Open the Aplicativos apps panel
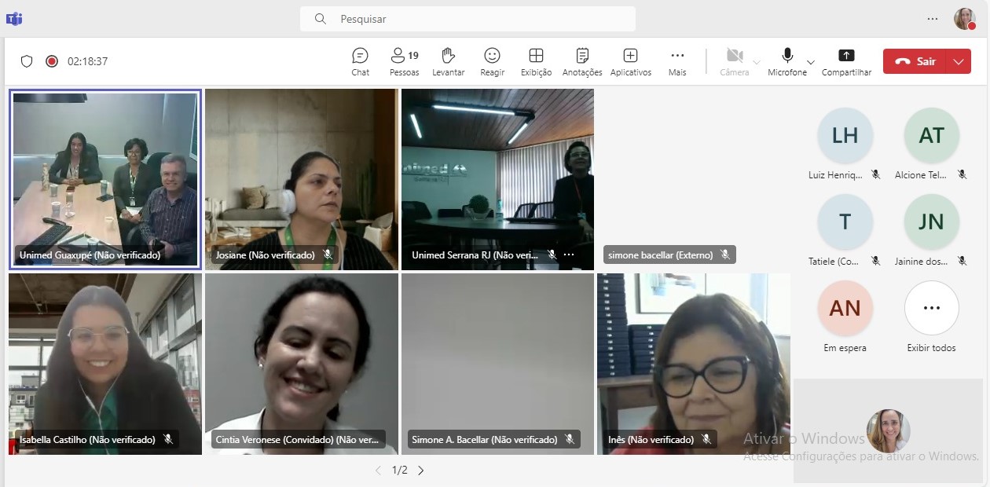The width and height of the screenshot is (990, 487). pos(630,61)
